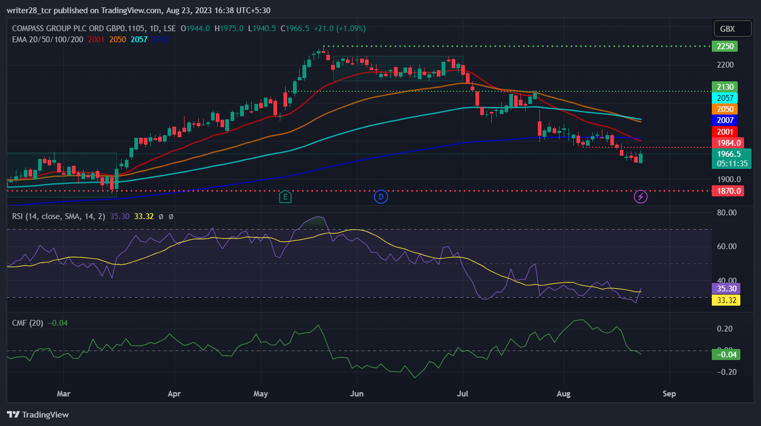Screen dimensions: 761x426
Task: Click the green −0.04 CMF axis label
Action: (726, 355)
